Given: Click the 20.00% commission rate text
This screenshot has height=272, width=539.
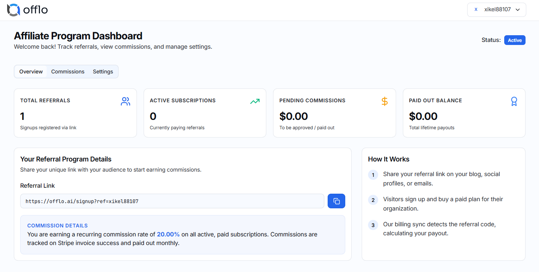Looking at the screenshot, I should coord(168,235).
